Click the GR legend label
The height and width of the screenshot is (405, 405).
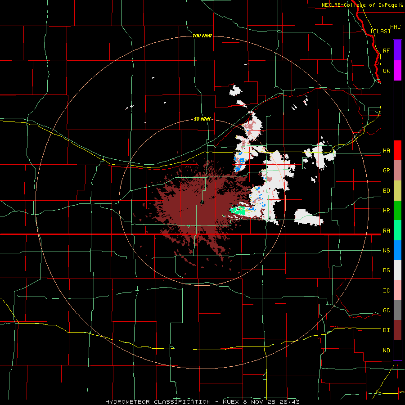pyautogui.click(x=386, y=171)
